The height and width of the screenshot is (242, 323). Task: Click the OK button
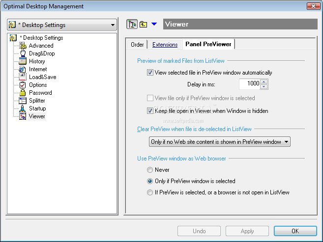[295, 231]
